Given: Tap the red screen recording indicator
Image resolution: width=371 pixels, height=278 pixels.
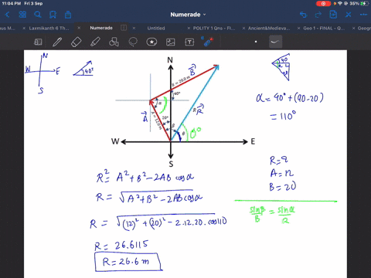Looking at the screenshot, I should 323,4.
